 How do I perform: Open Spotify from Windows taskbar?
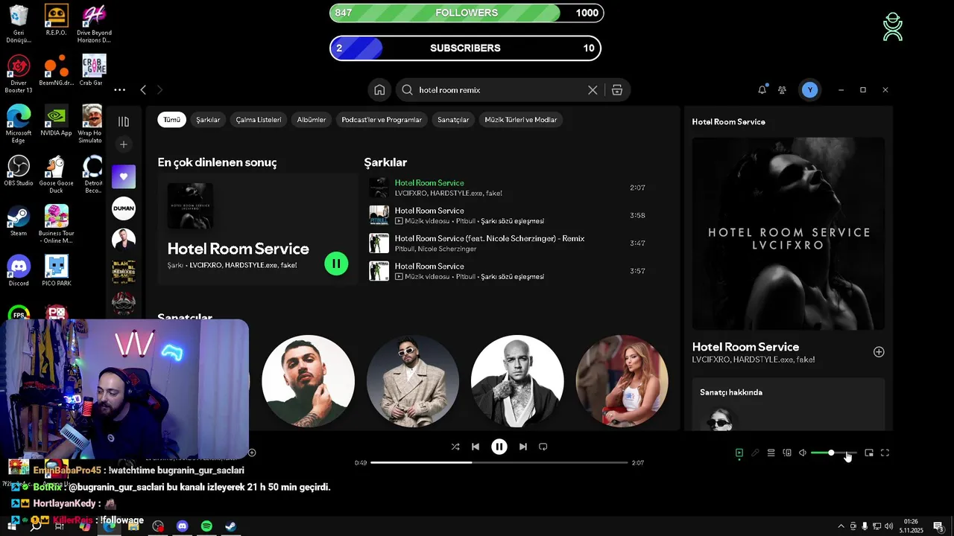tap(207, 526)
